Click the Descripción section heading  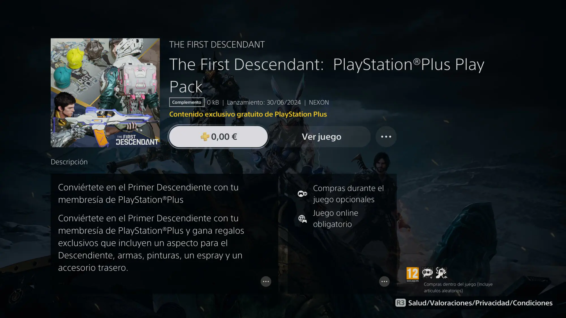(69, 162)
